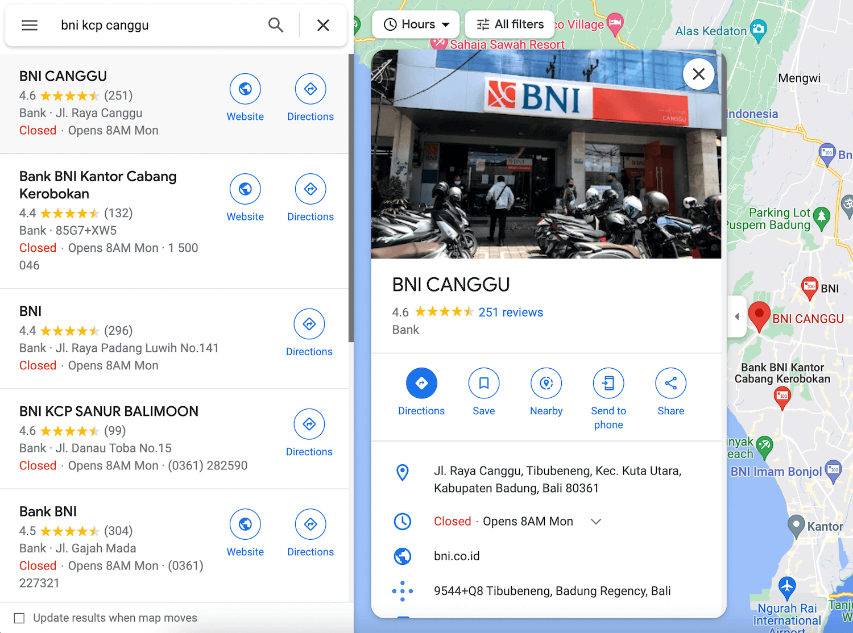Click the BNI storefront photo
Viewport: 853px width, 633px height.
(546, 153)
